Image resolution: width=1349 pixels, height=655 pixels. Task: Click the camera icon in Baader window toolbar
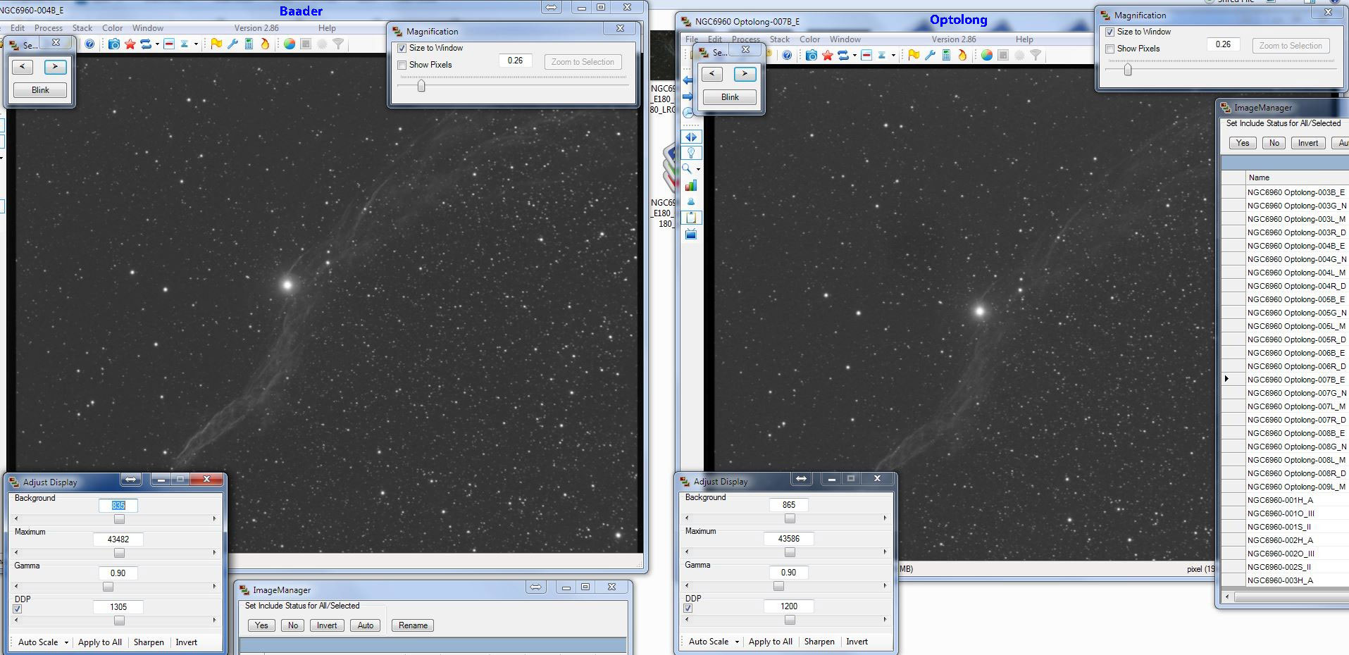113,44
